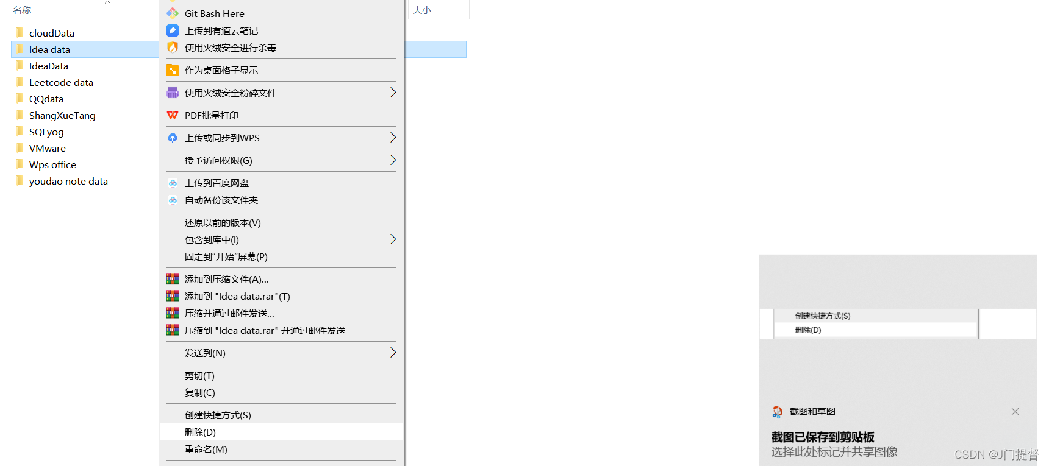Click the screenshot preview thumbnail in notification

point(898,323)
